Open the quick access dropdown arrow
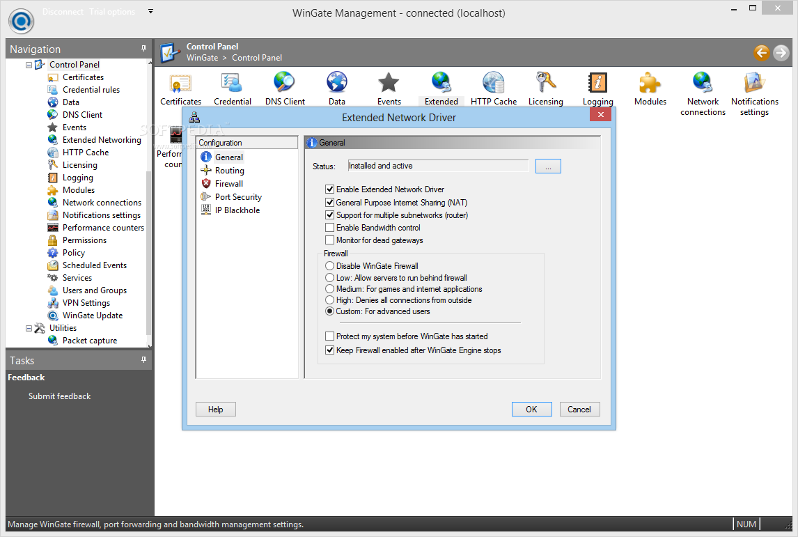 [150, 11]
